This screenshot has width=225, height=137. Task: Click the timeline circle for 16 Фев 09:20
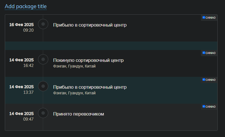click(x=43, y=24)
